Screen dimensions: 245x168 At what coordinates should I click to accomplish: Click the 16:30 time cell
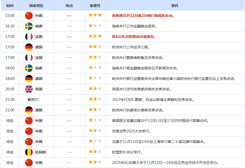point(10,26)
